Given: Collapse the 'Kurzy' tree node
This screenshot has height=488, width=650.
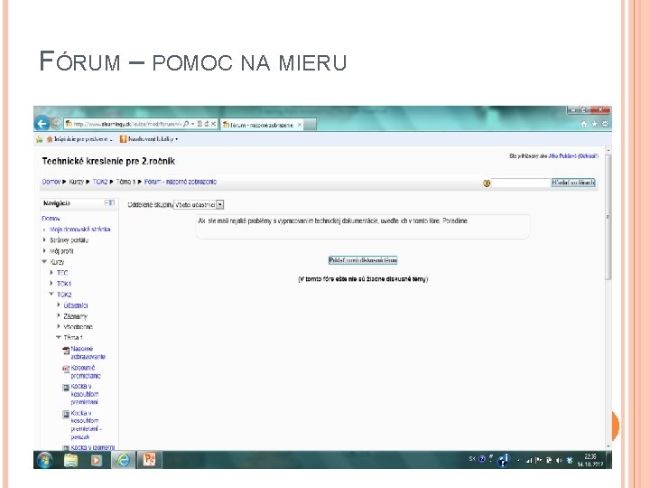Looking at the screenshot, I should tap(44, 262).
